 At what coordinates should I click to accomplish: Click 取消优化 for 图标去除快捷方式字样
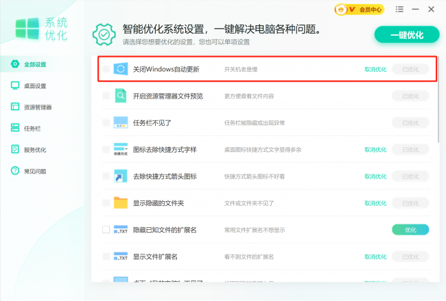[375, 150]
